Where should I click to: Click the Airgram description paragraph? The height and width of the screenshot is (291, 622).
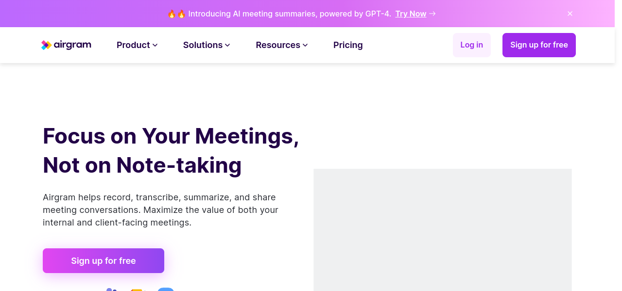click(x=160, y=210)
